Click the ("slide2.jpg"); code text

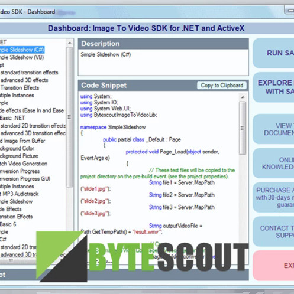coord(96,201)
